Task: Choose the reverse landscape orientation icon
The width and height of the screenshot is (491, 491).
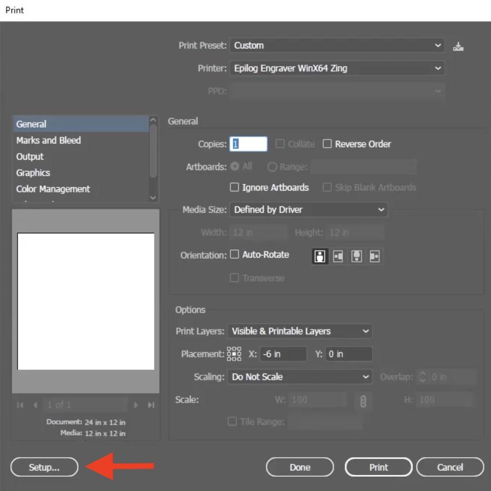Action: tap(375, 255)
